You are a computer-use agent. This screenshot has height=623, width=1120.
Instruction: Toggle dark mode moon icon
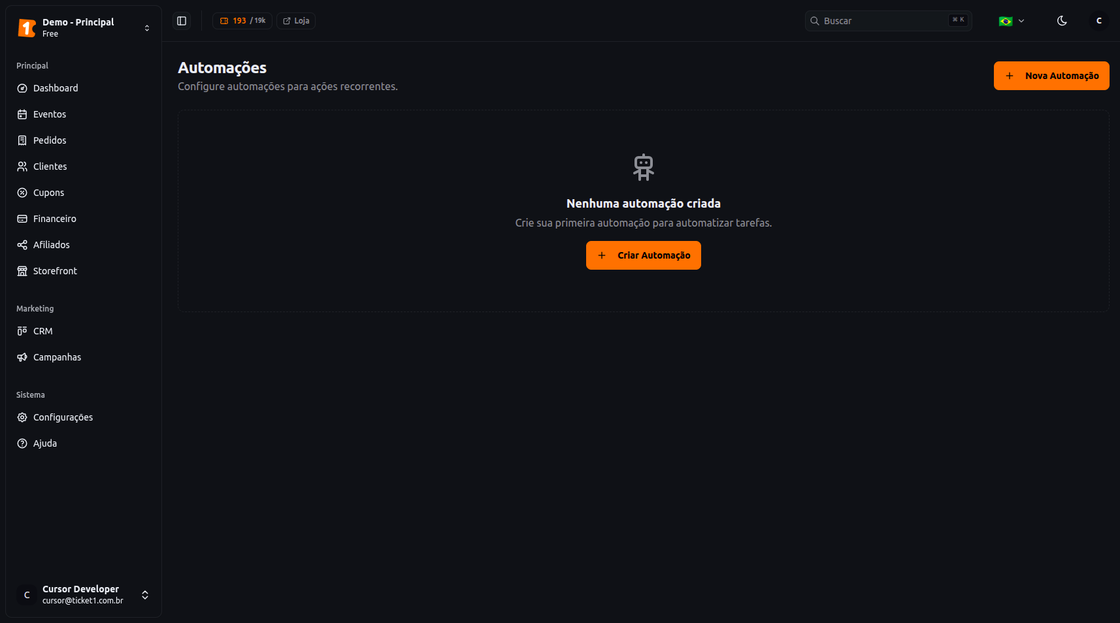click(1062, 21)
